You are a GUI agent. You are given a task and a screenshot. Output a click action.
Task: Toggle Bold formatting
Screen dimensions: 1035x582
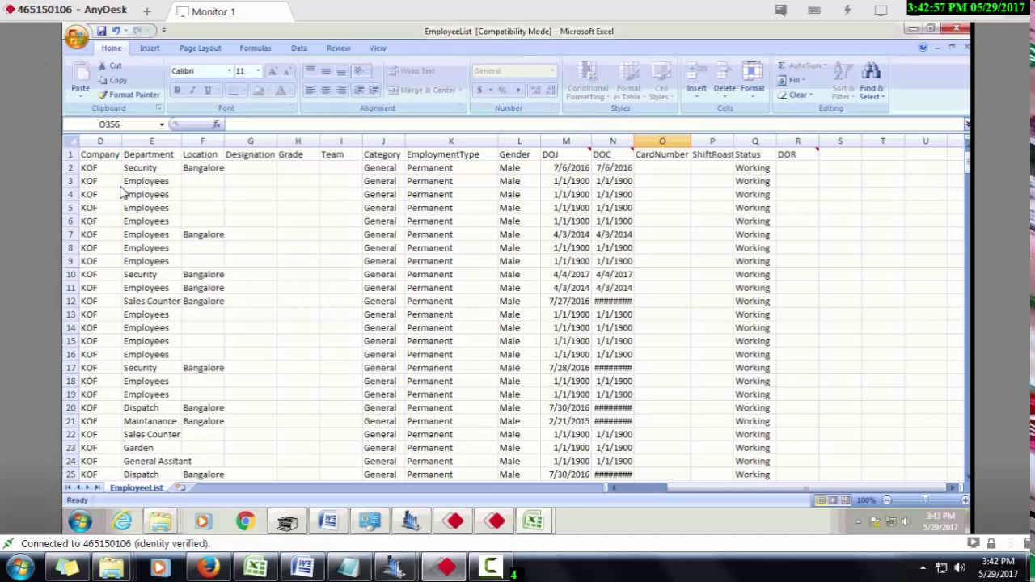coord(177,91)
